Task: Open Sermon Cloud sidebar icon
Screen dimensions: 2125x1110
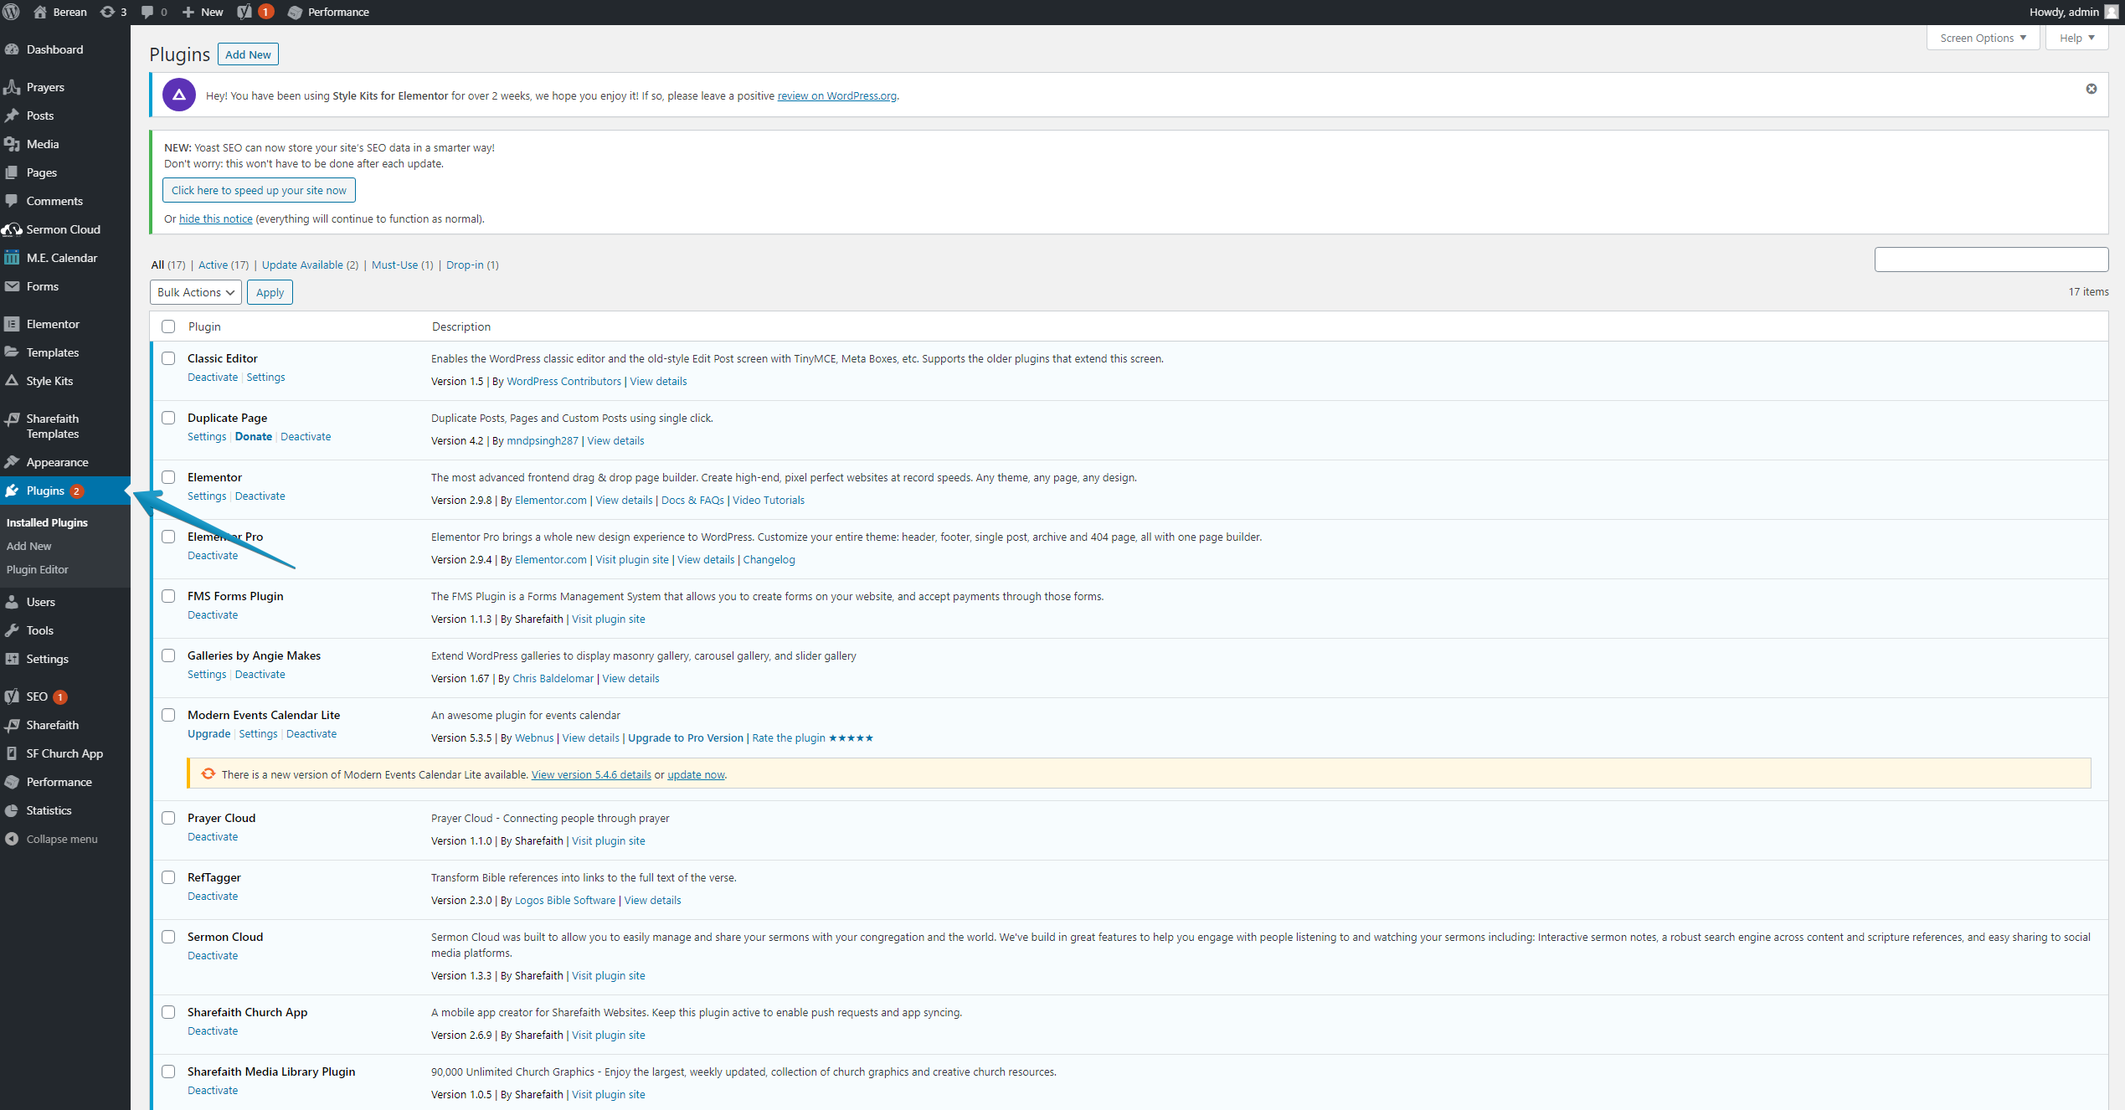Action: point(12,229)
